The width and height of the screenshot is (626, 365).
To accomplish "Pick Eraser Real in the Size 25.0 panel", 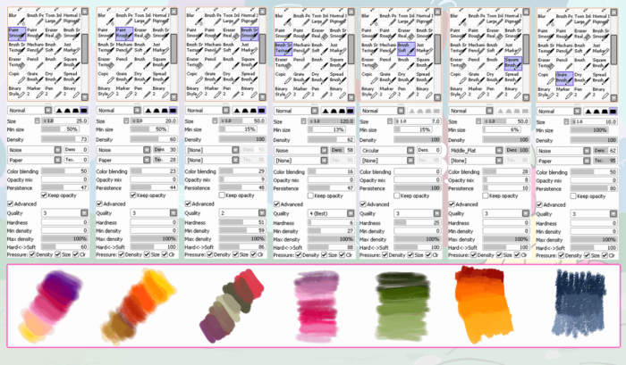I will coord(54,34).
